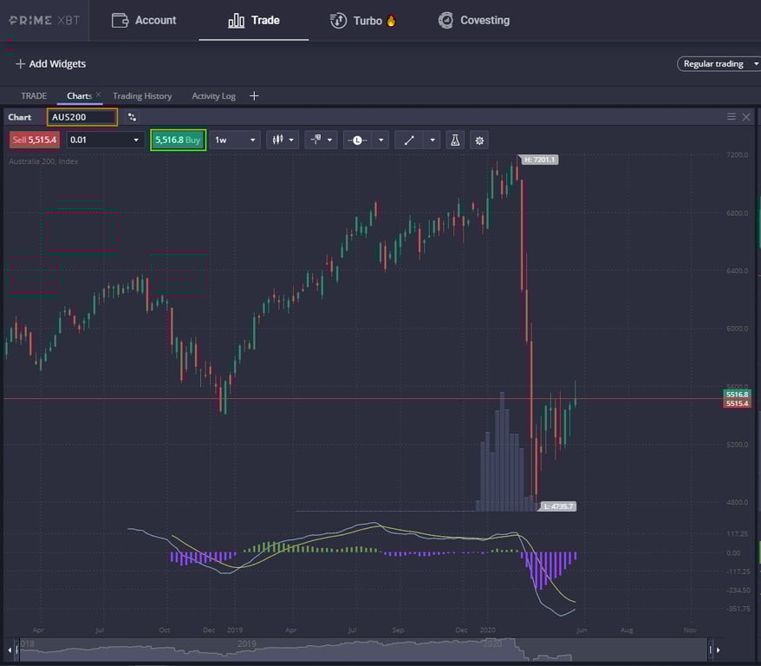Viewport: 761px width, 666px height.
Task: Select the candlestick chart style icon
Action: click(x=277, y=140)
